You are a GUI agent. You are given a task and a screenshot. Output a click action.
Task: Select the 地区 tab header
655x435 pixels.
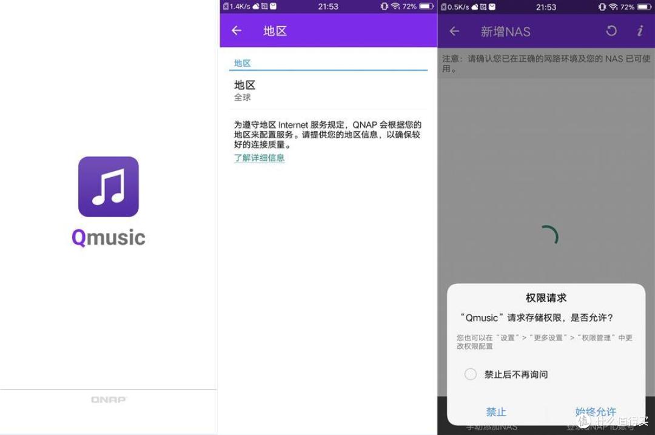(x=242, y=63)
